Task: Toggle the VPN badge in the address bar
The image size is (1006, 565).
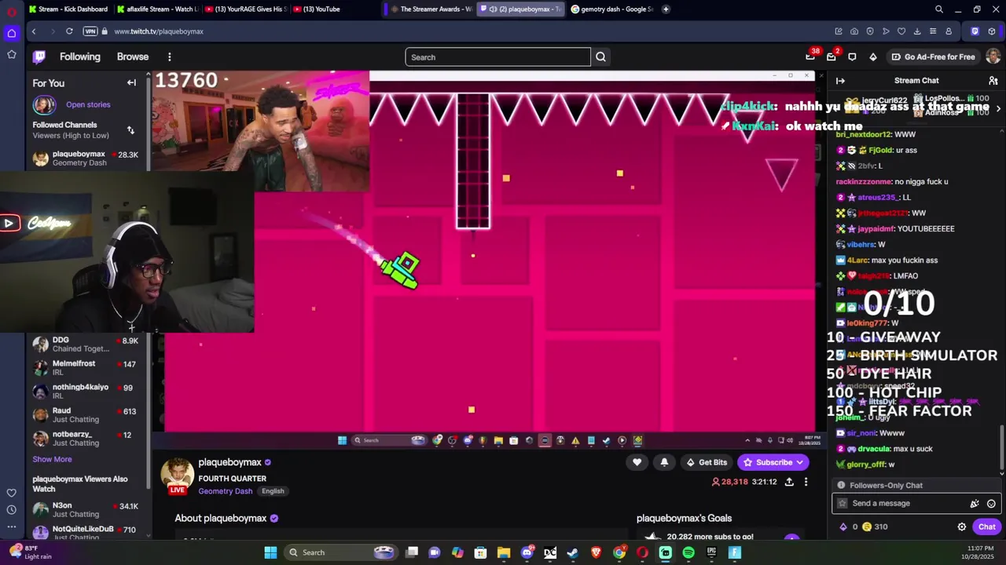Action: tap(90, 31)
